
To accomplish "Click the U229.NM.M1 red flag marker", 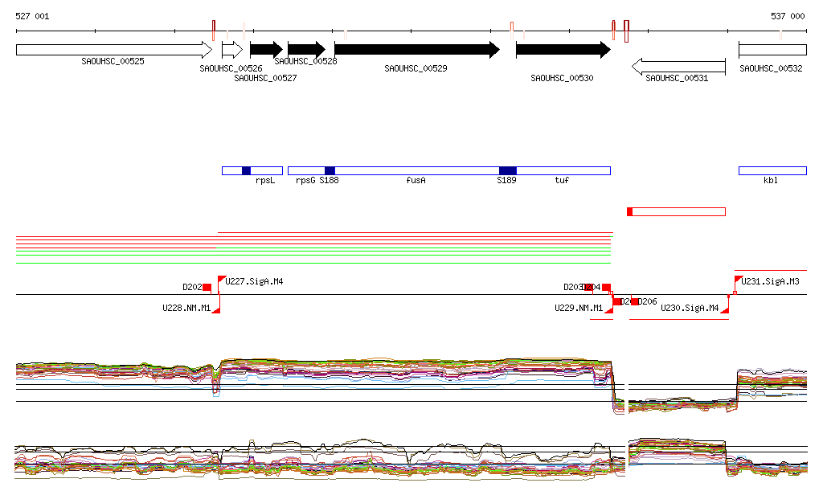I will click(609, 309).
